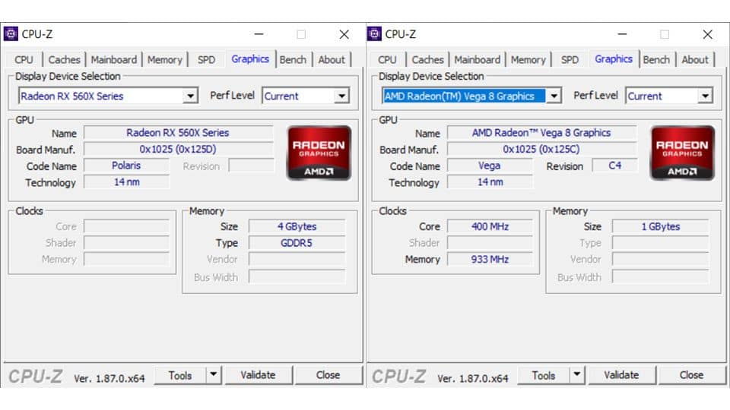Switch to Caches tab in right window
Viewport: 730px width, 410px height.
pos(428,60)
